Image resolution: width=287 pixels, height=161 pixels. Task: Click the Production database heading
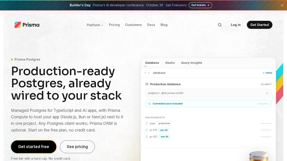pos(165,84)
